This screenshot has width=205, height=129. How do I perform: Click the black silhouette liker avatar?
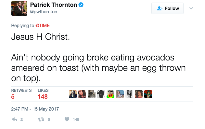point(101,94)
